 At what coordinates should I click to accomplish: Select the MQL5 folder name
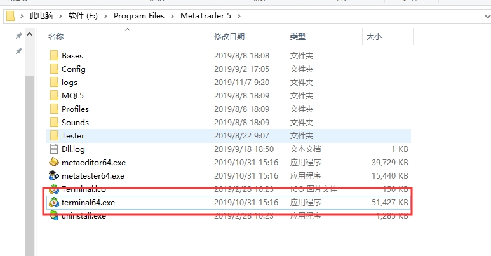coord(72,96)
